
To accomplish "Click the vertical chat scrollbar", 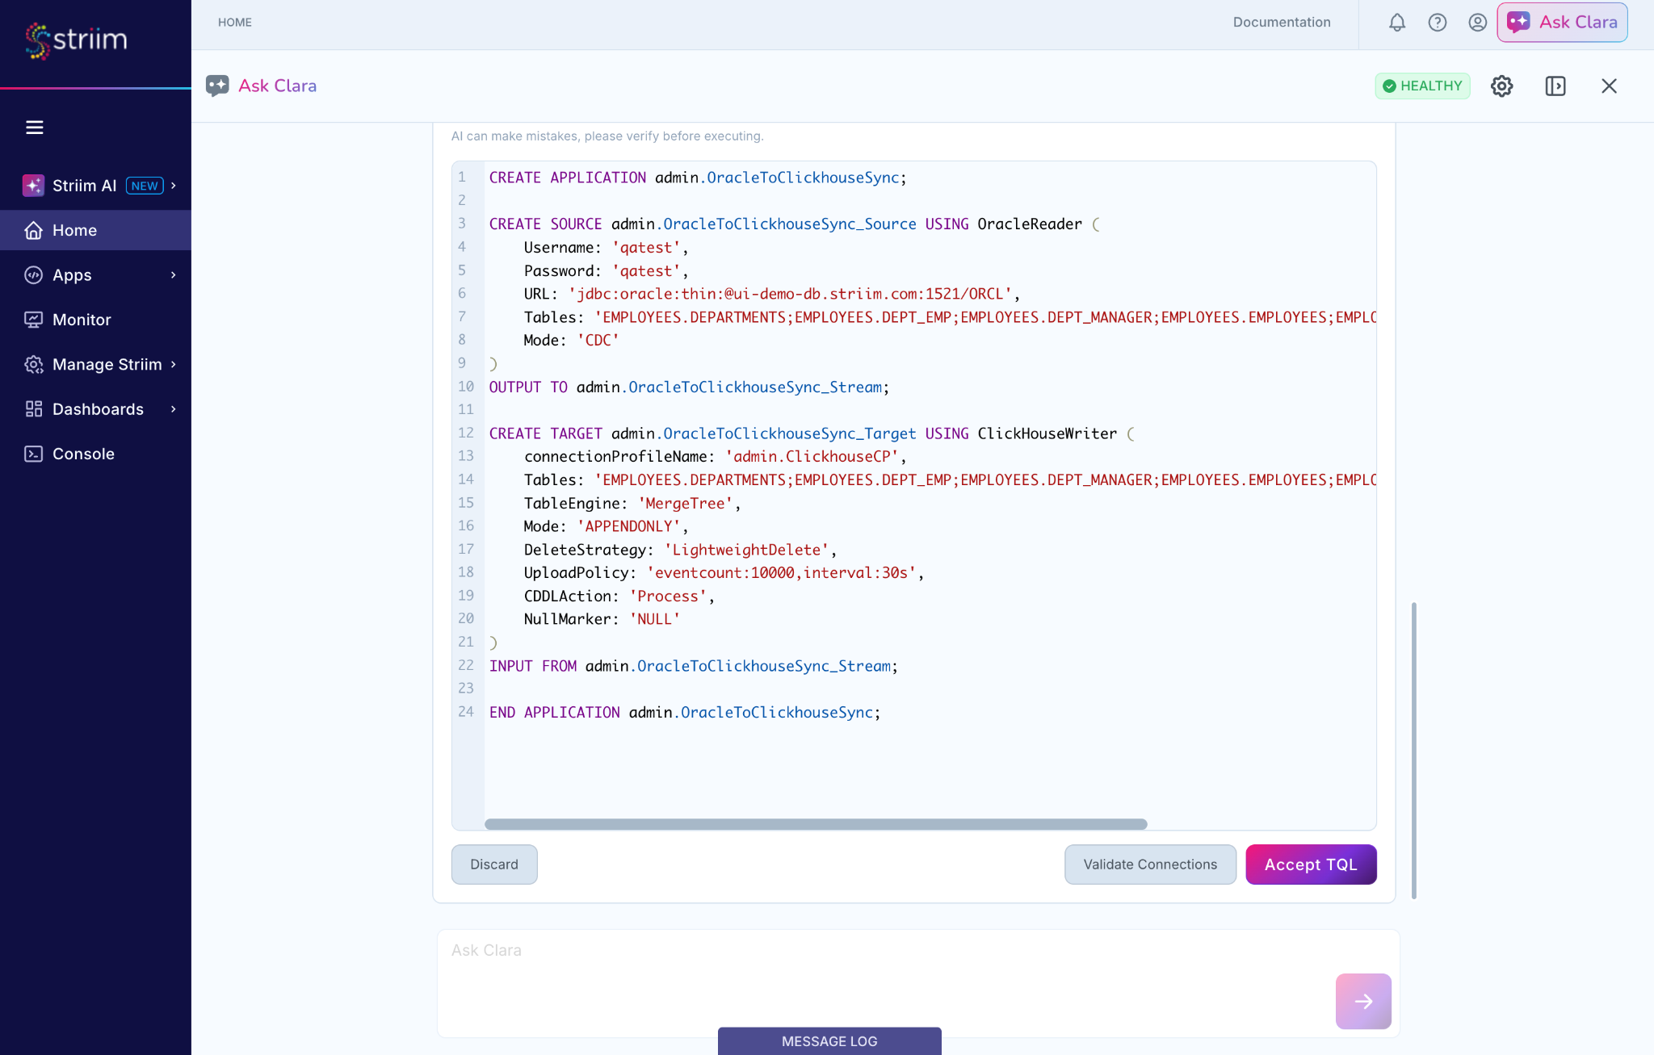I will click(1414, 751).
